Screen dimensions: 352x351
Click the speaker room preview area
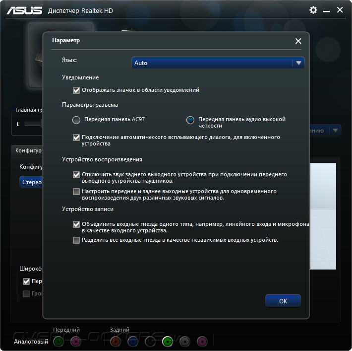[323, 216]
